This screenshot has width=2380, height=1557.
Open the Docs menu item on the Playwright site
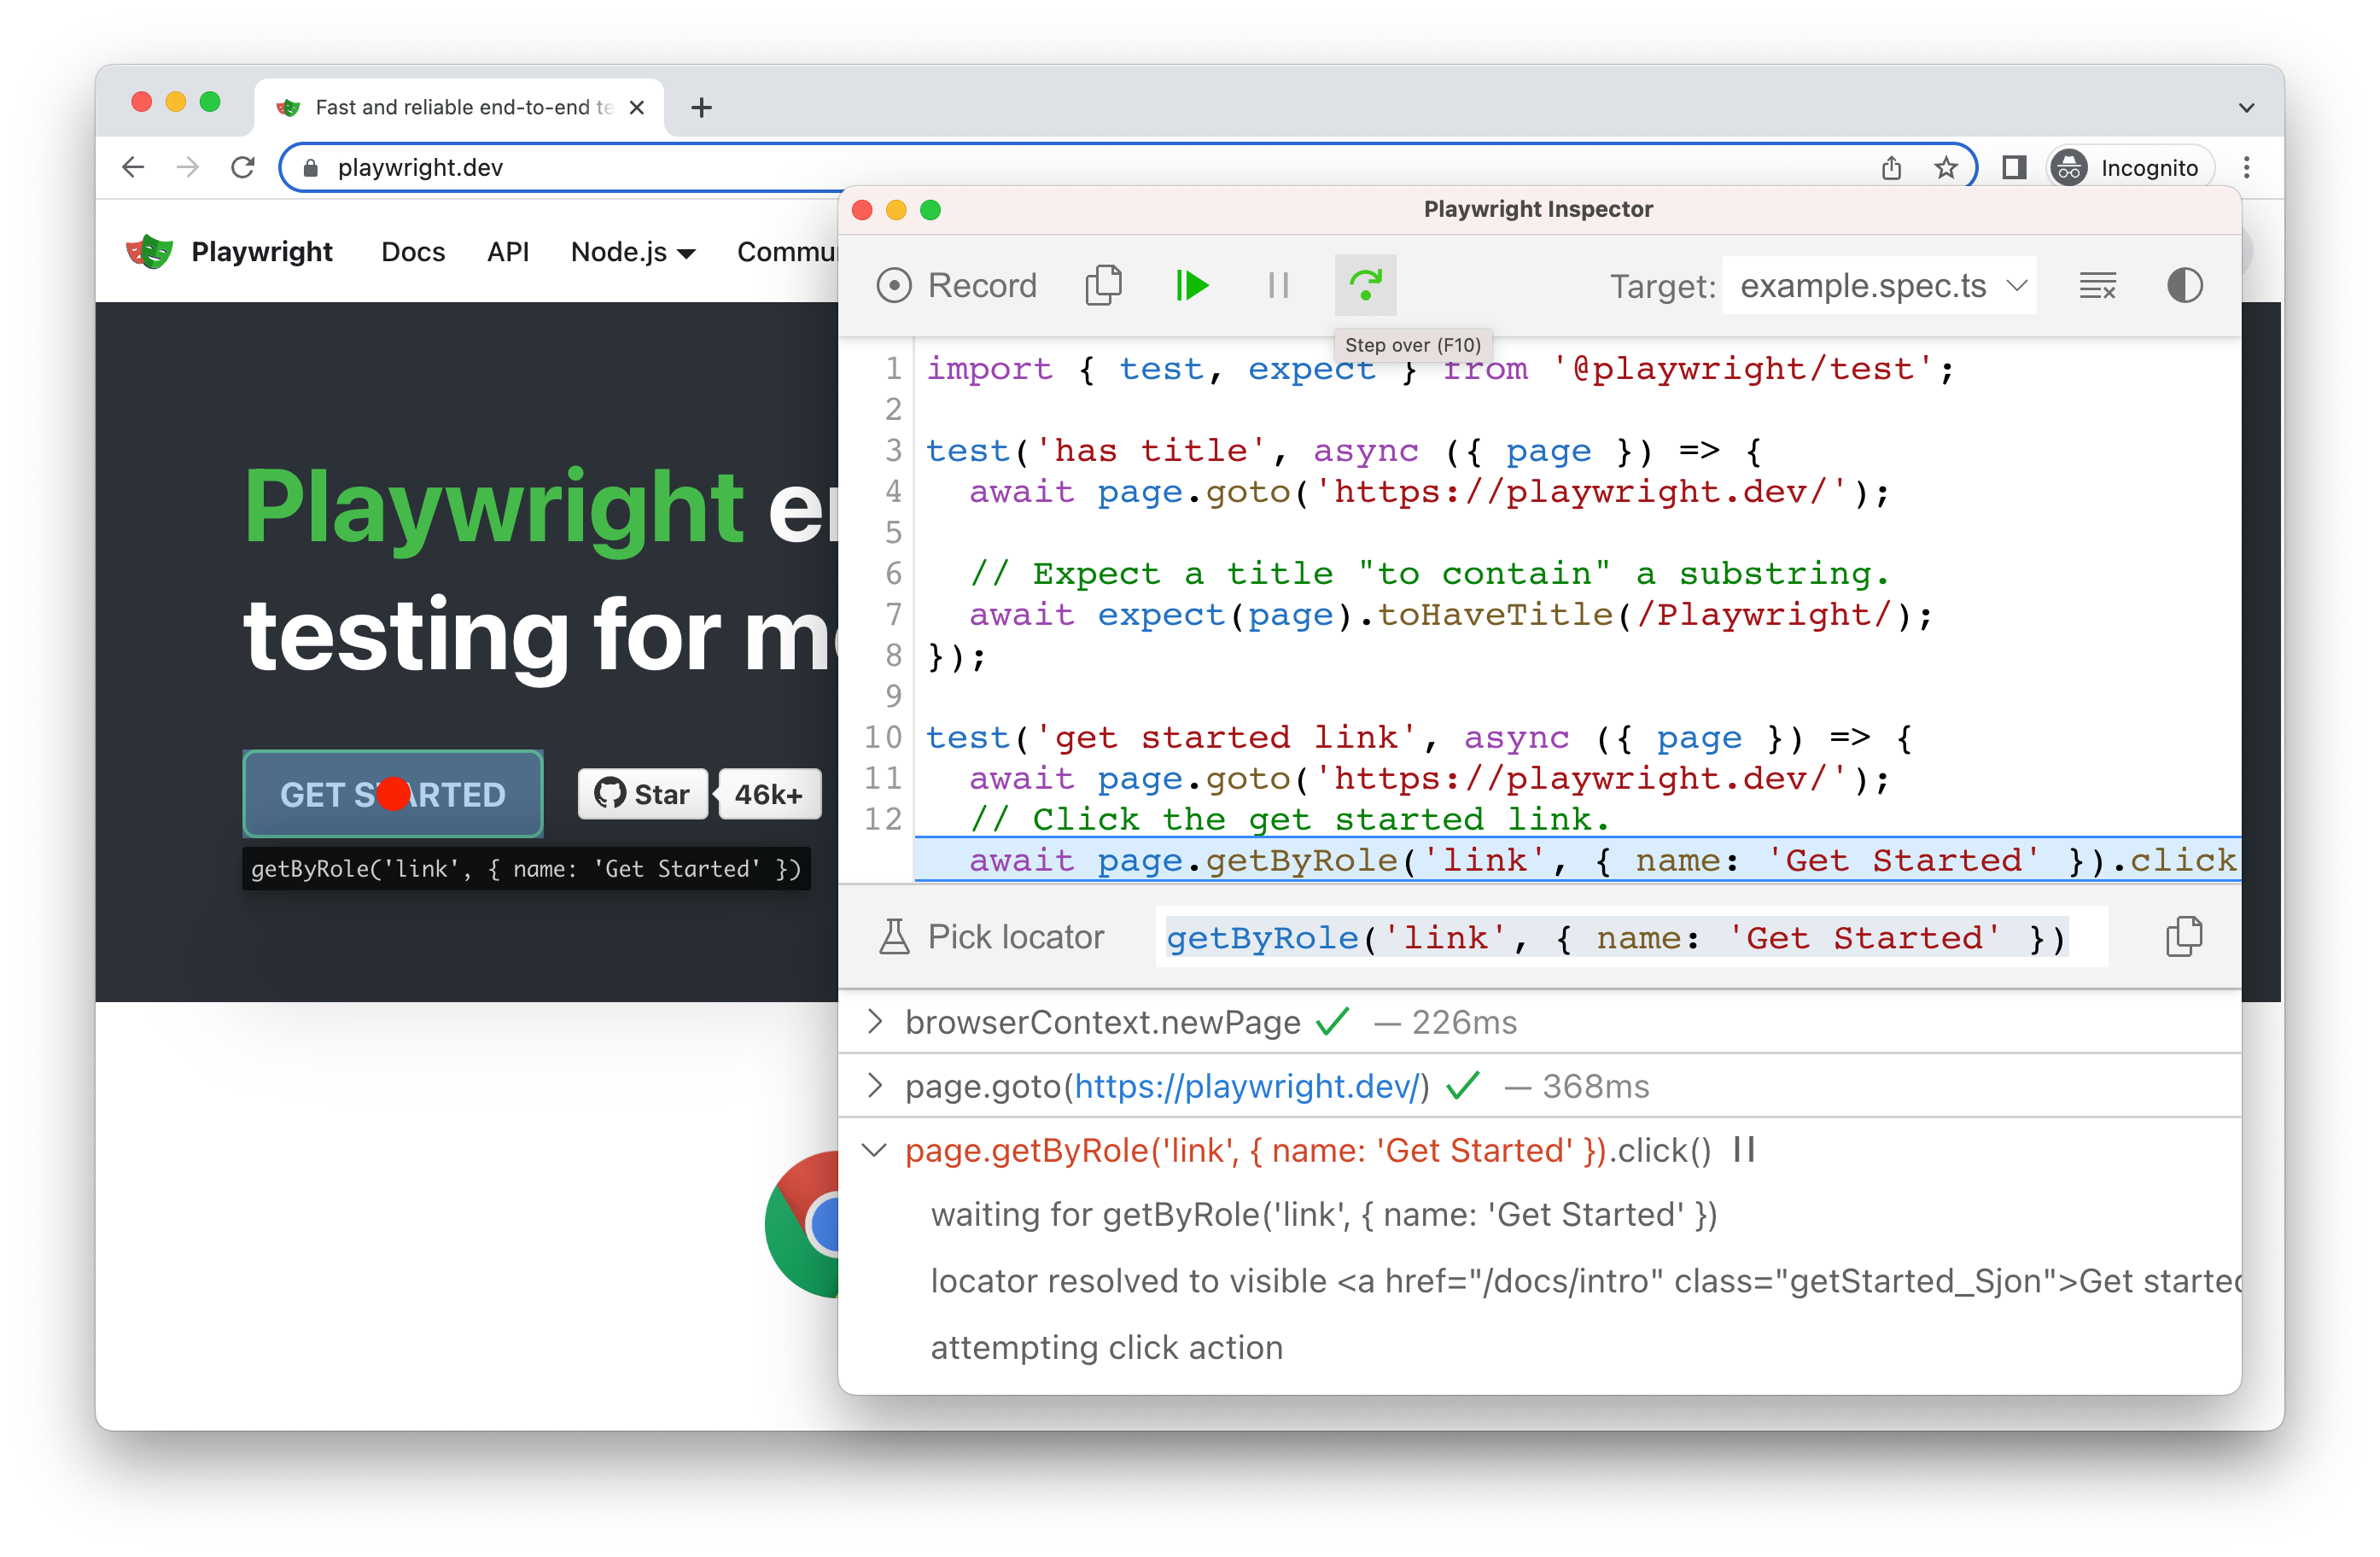[x=413, y=252]
